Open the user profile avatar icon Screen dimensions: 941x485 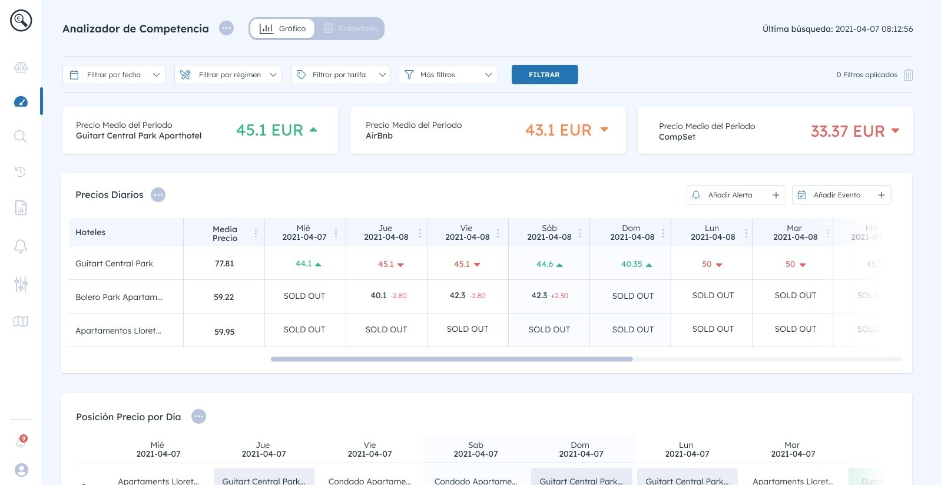(21, 470)
